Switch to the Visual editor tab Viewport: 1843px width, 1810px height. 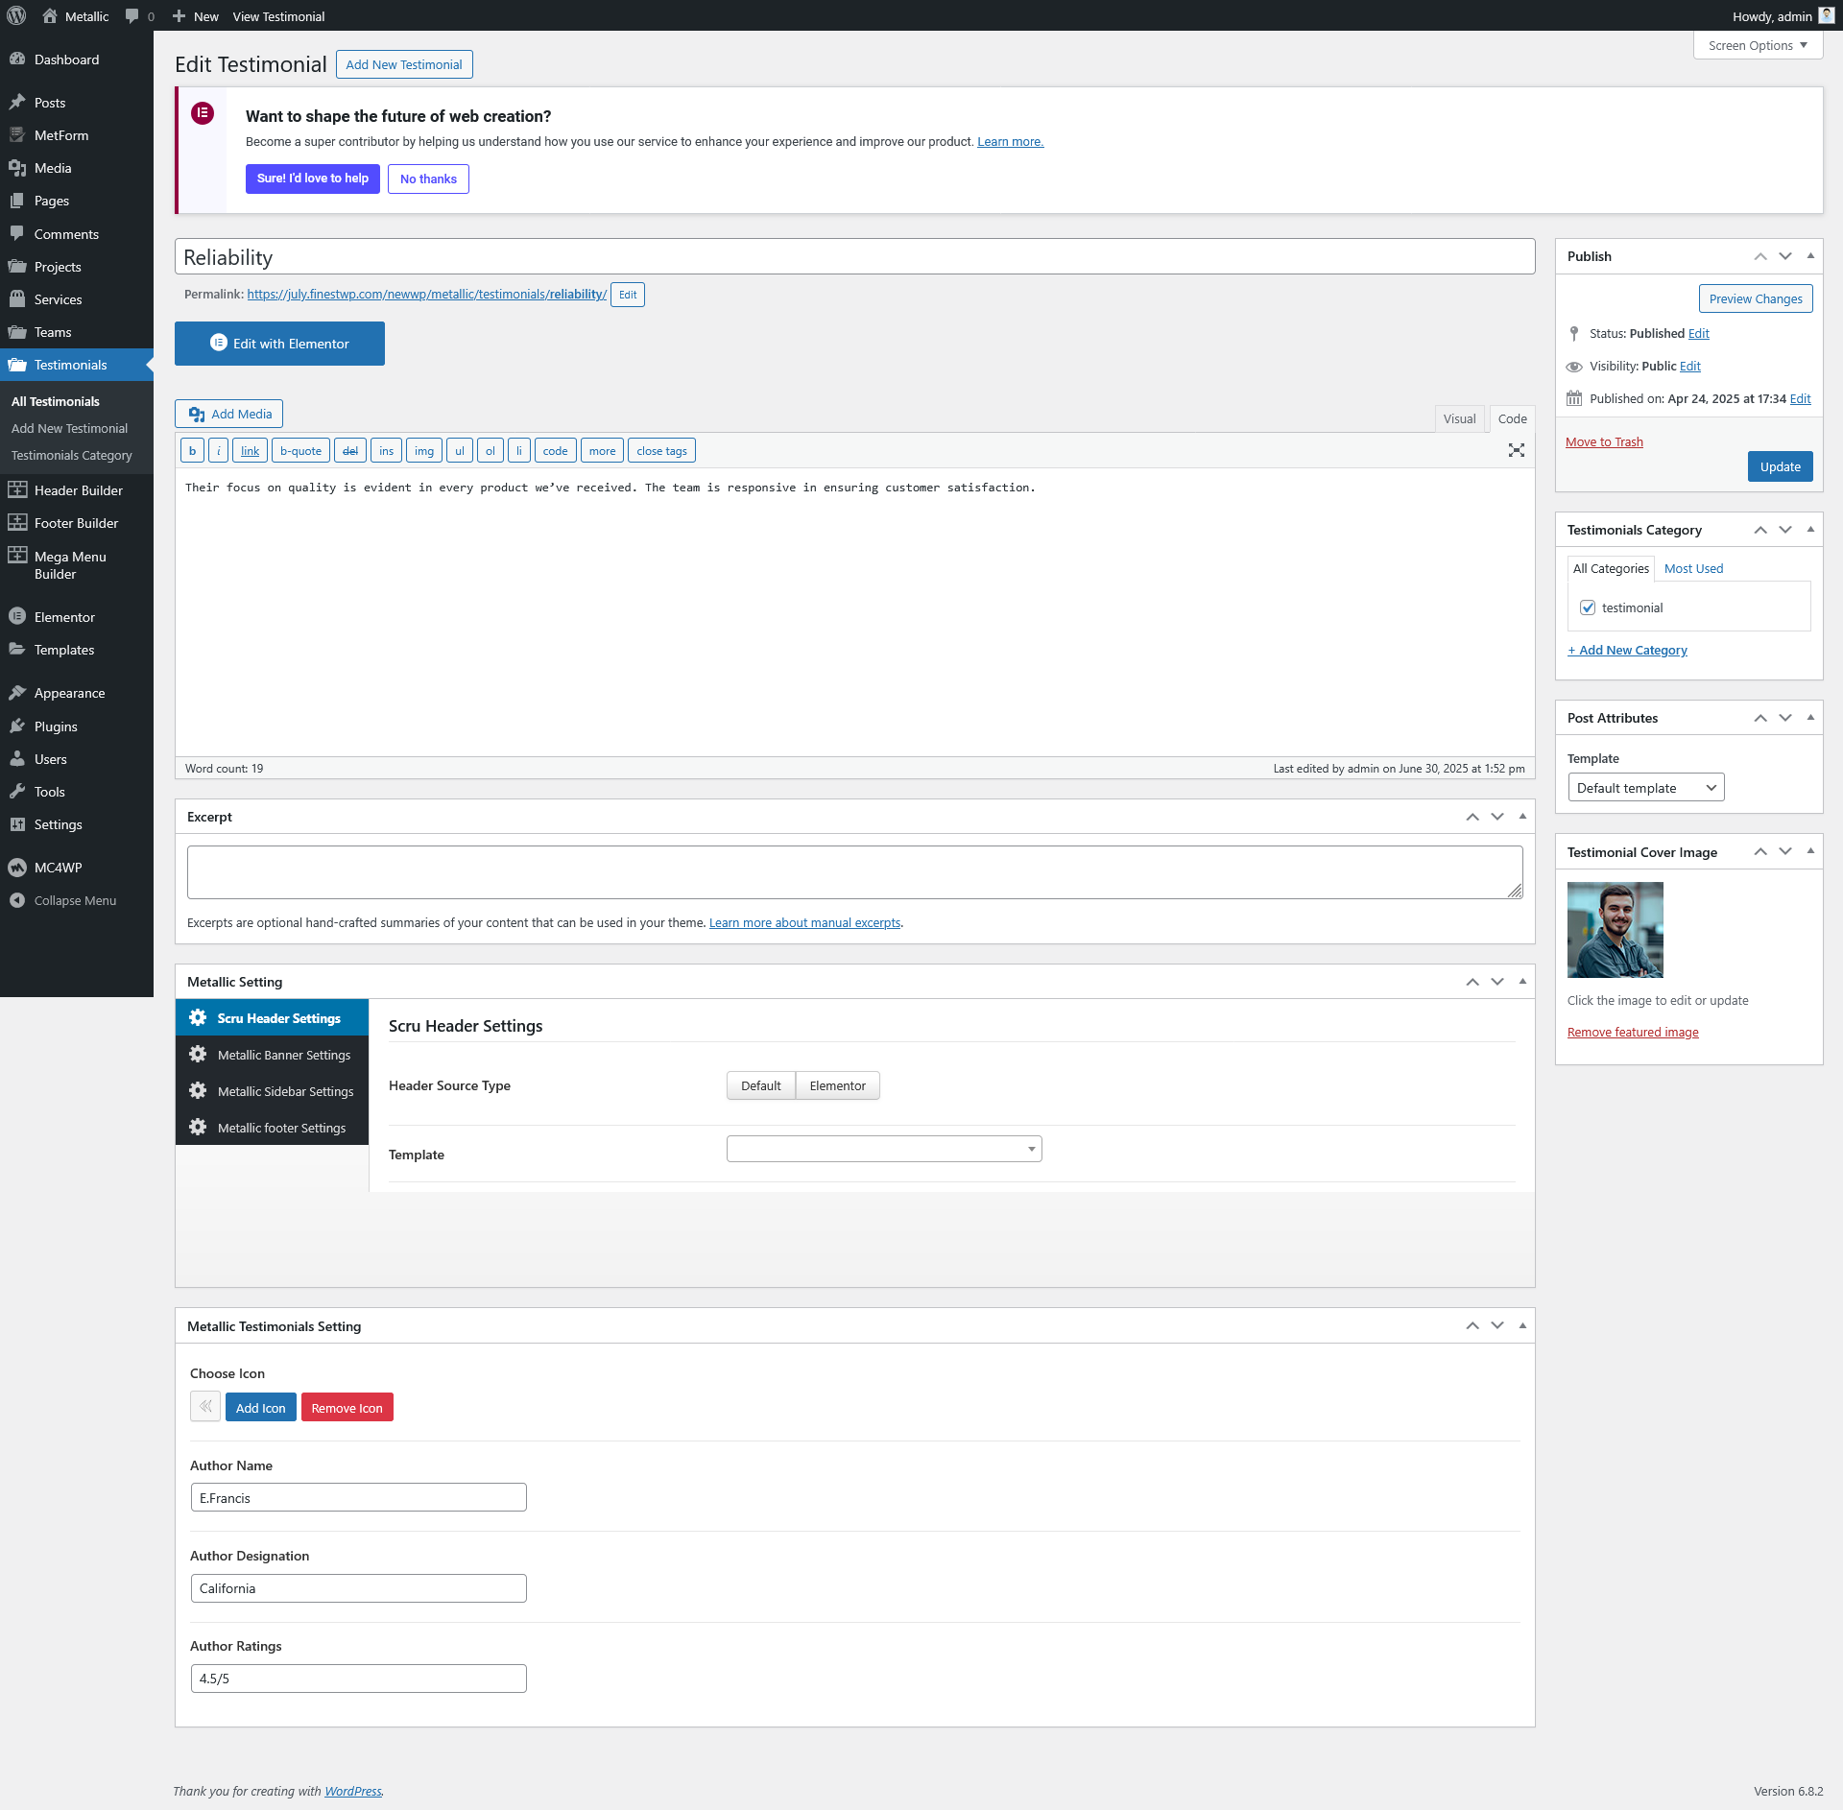click(x=1459, y=418)
